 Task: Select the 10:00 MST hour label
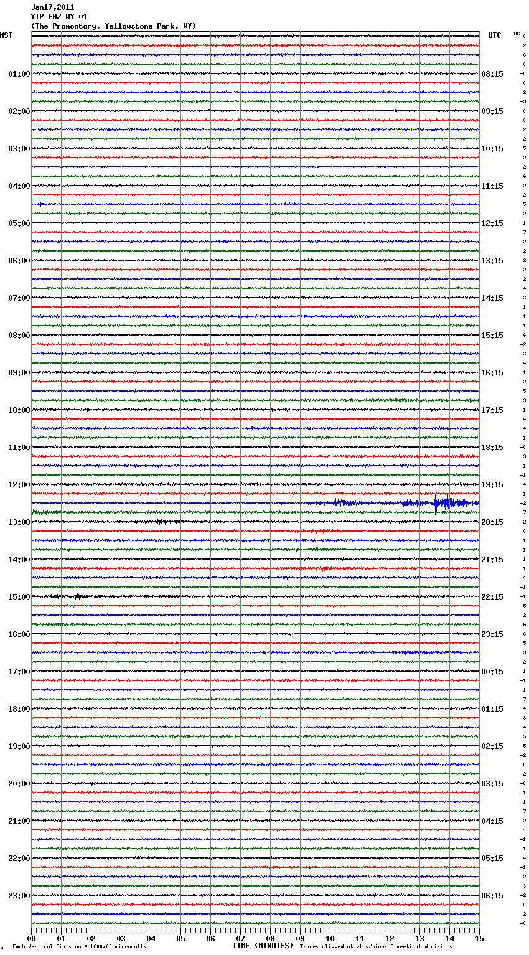pyautogui.click(x=19, y=410)
